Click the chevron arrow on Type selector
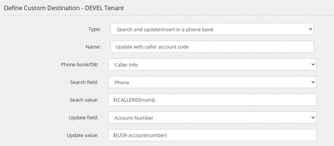334x146 pixels. [x=310, y=29]
